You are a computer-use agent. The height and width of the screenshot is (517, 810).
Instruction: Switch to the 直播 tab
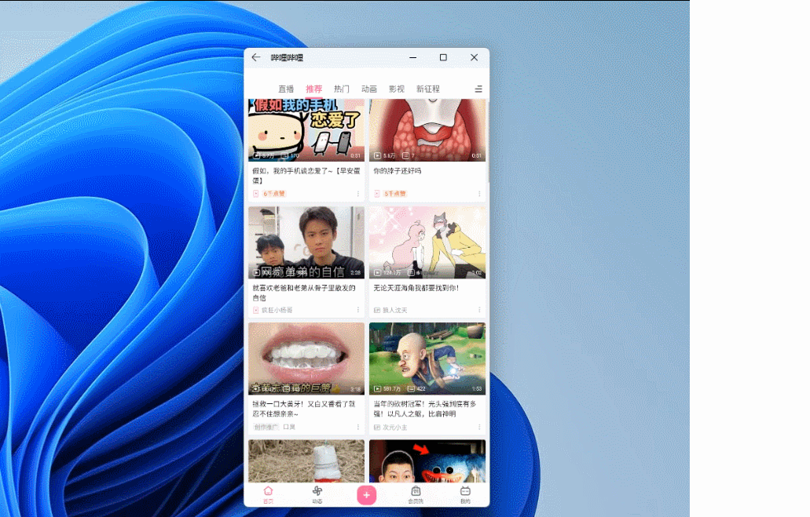pos(286,89)
